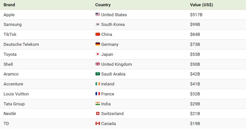
Task: Click the $517B value cell
Action: tap(196, 15)
